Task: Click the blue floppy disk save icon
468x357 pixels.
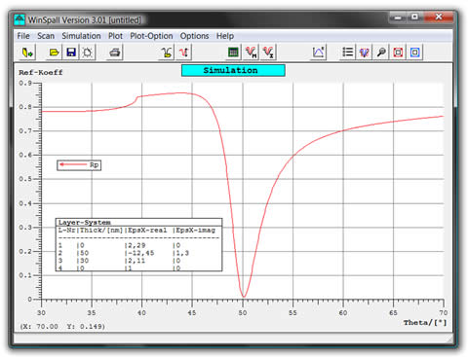Action: click(71, 53)
